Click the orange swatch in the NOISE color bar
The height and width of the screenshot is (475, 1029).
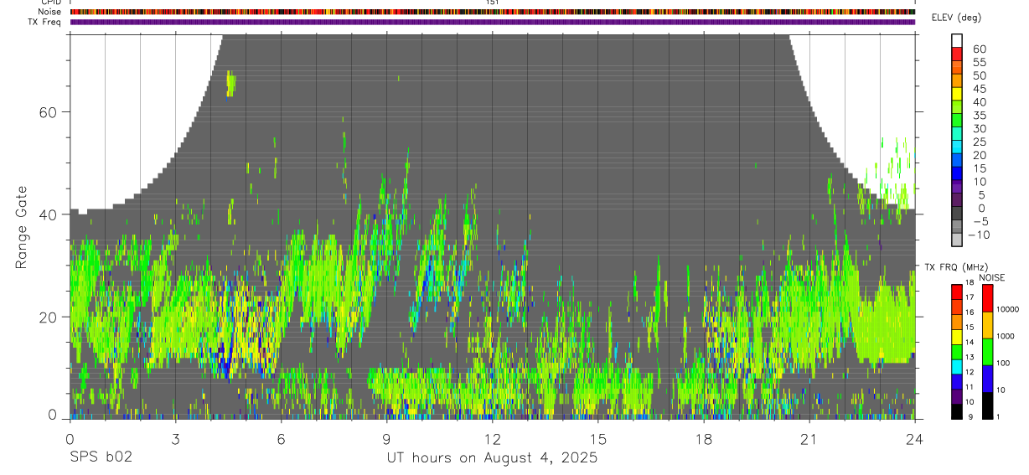[x=988, y=325]
